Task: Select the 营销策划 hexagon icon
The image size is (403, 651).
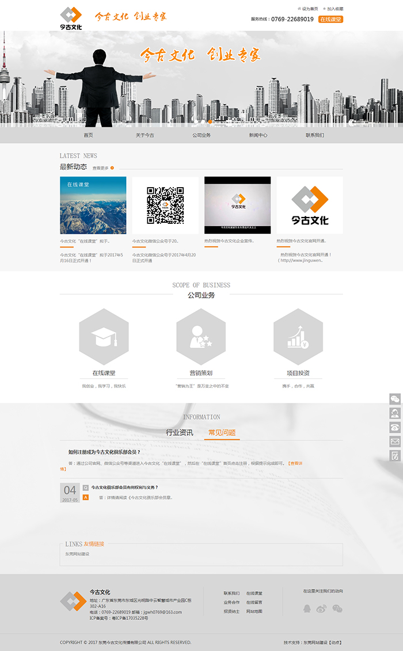Action: coord(201,337)
